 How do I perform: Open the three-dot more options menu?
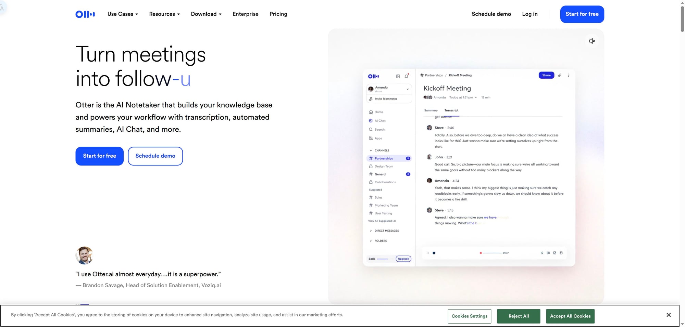[x=568, y=75]
